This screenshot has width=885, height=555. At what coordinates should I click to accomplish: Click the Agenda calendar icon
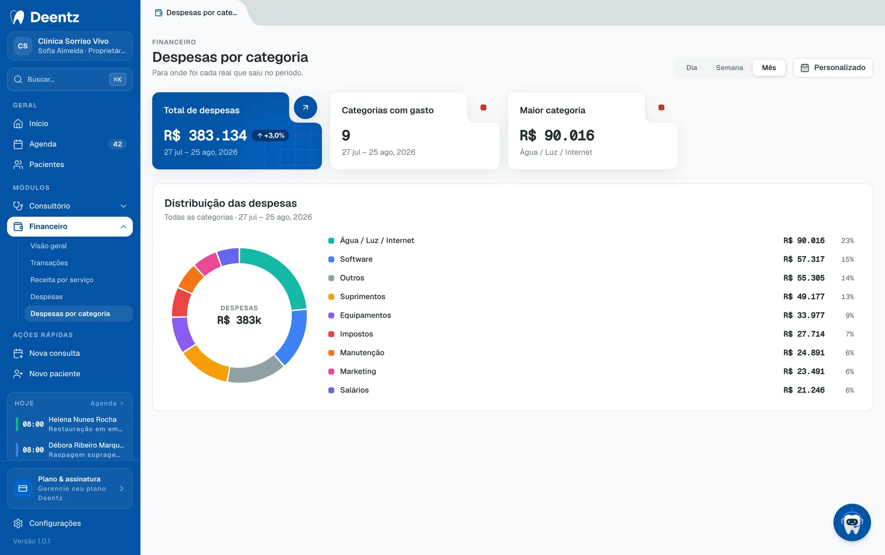(x=18, y=144)
